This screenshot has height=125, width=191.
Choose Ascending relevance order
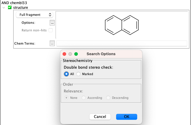tap(84, 98)
